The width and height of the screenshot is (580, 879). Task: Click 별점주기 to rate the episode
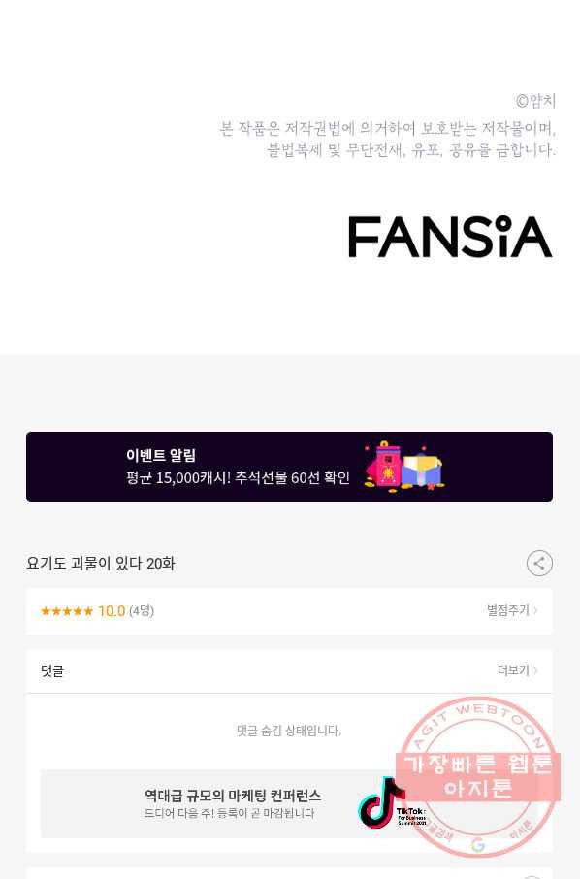tap(507, 610)
